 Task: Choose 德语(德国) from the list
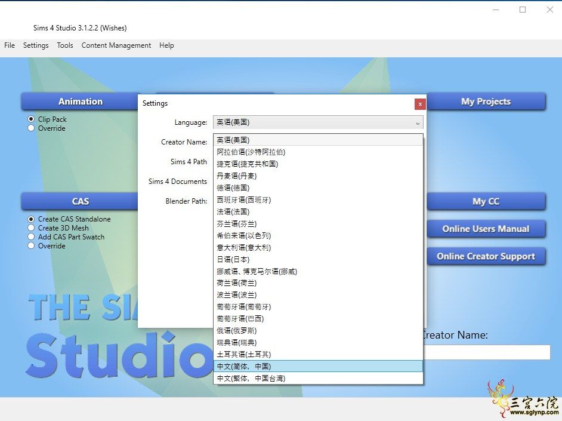coord(318,188)
